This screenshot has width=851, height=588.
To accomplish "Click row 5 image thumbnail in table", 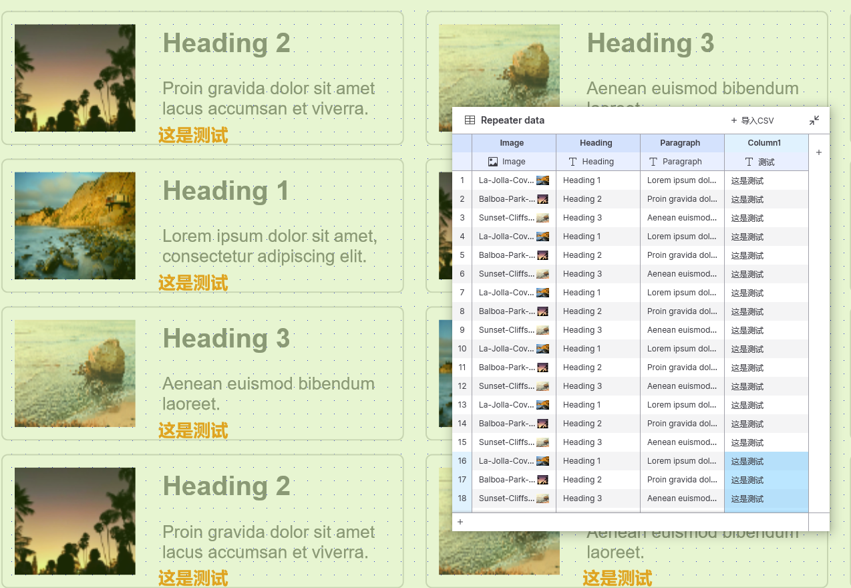I will 543,255.
